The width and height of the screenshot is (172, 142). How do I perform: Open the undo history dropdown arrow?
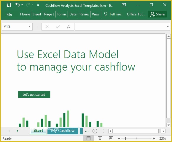click(22, 5)
